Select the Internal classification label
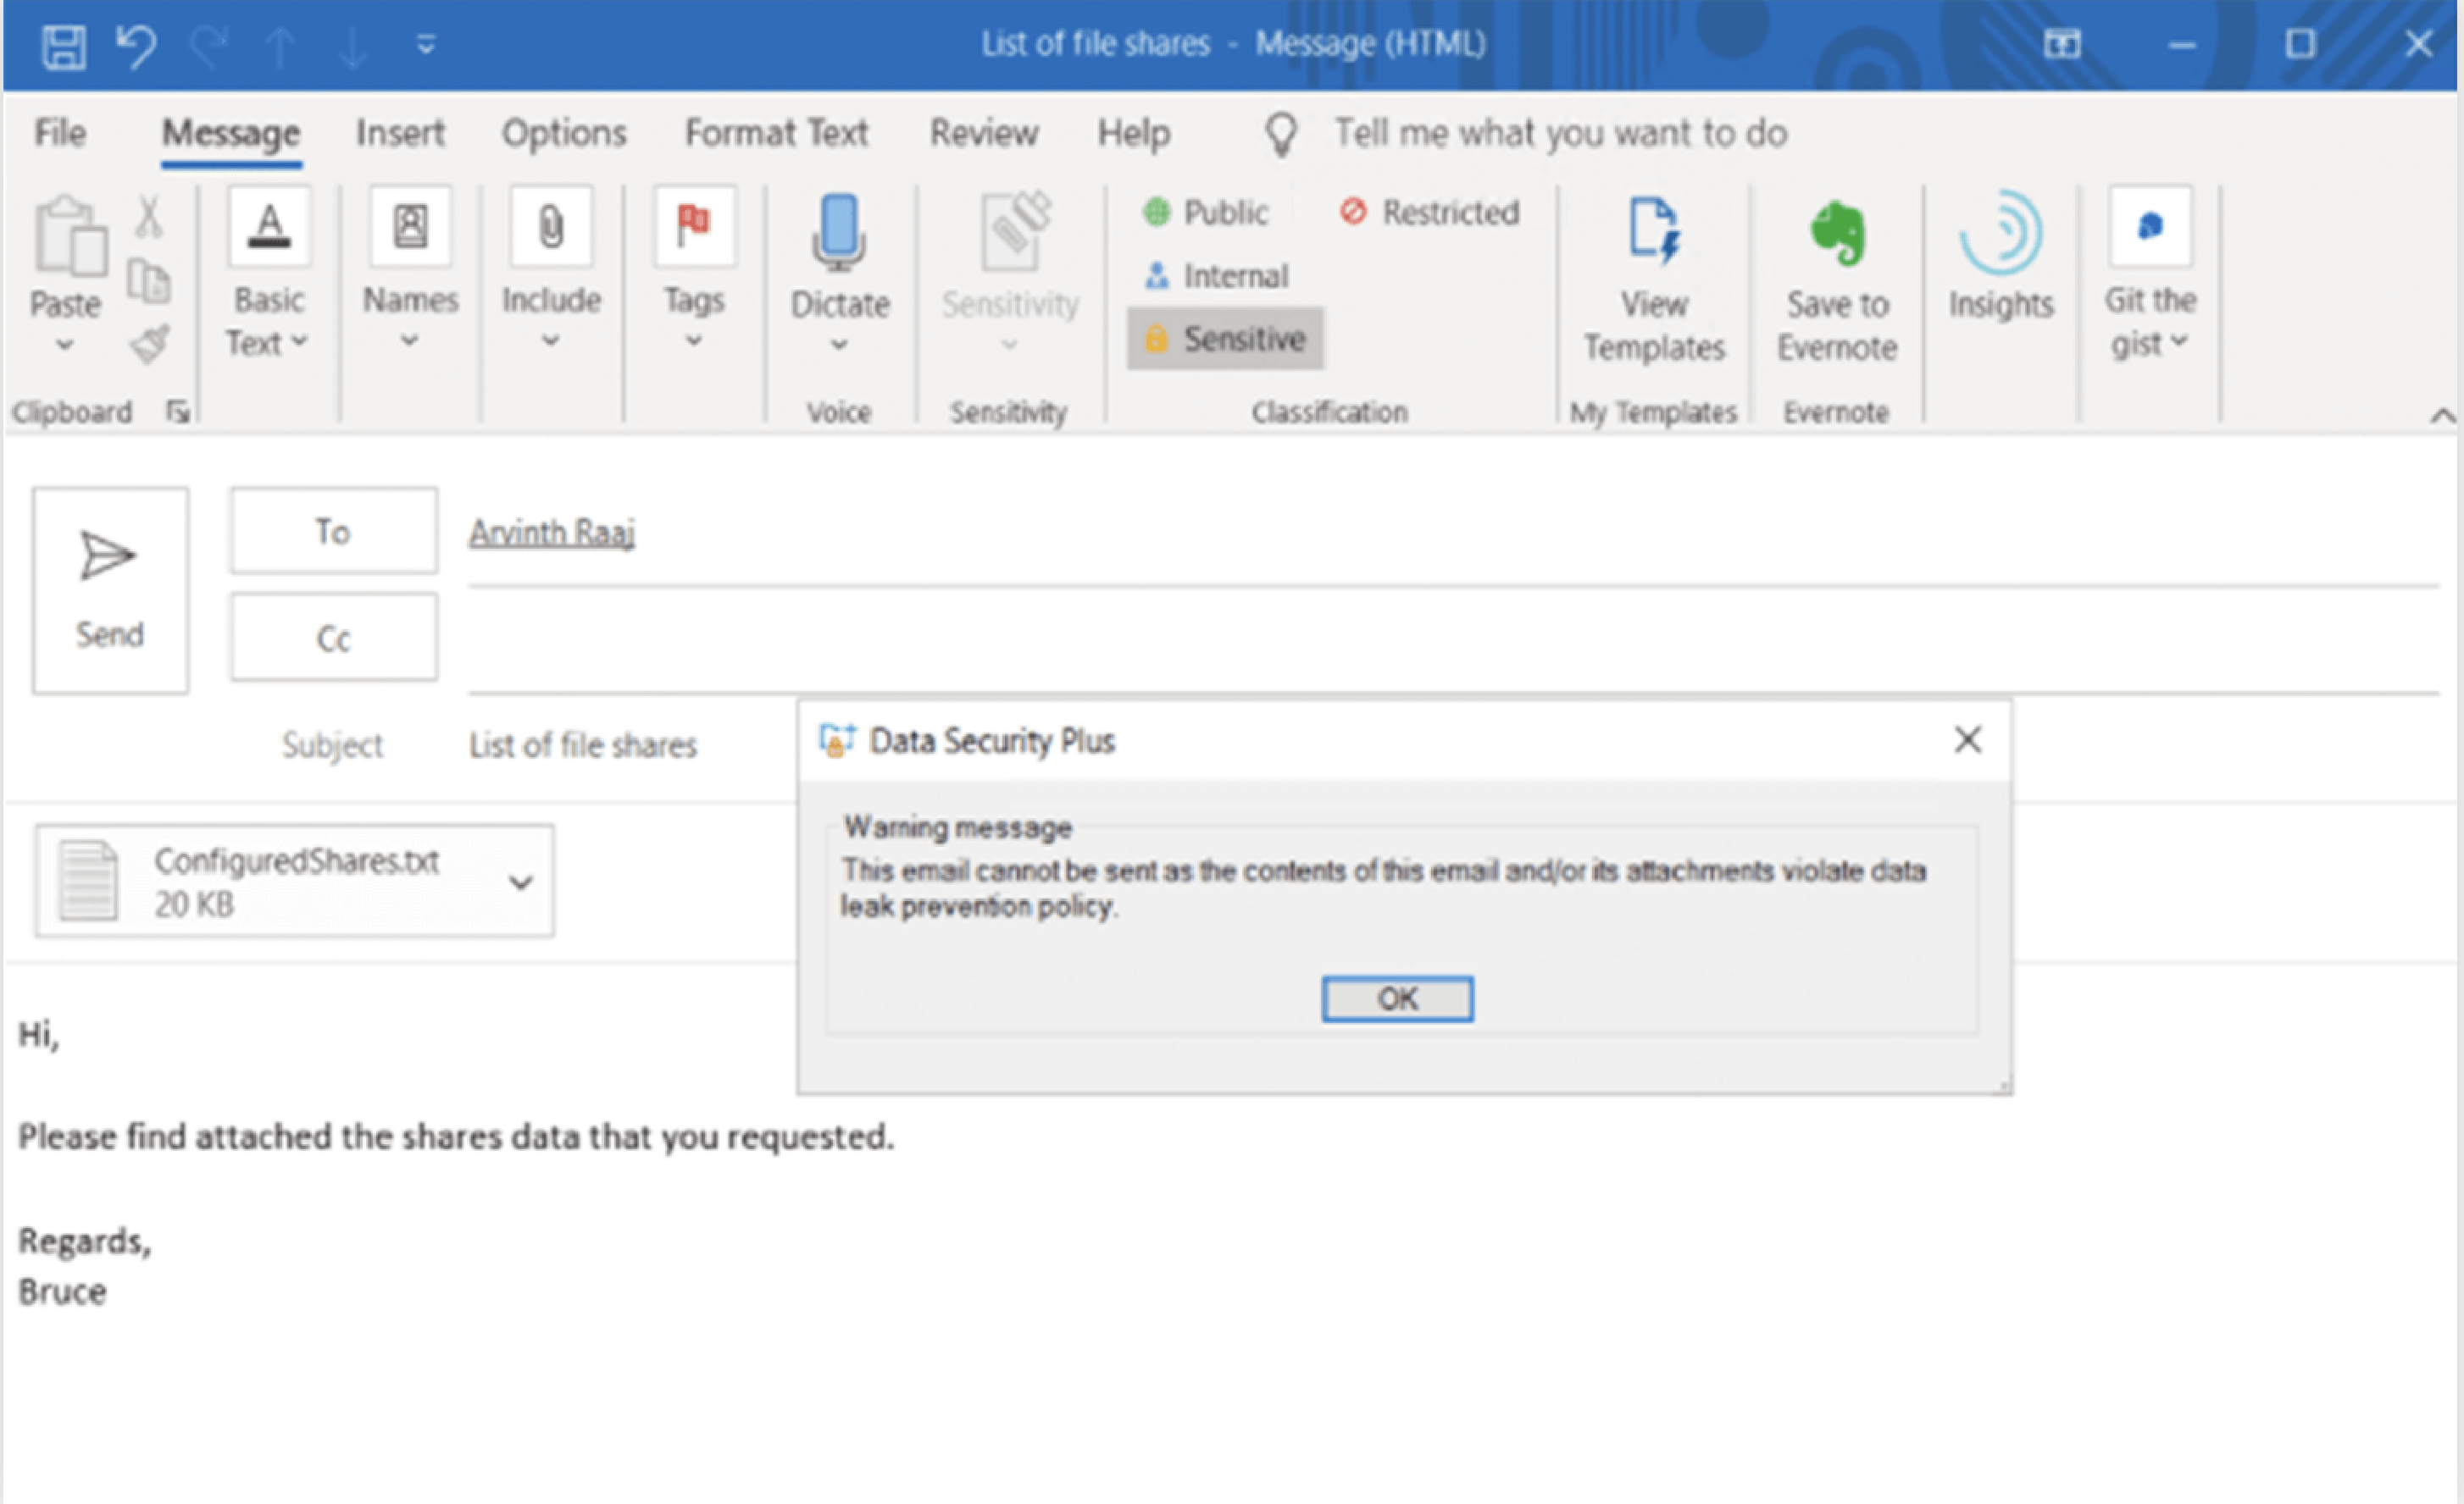 pos(1217,276)
